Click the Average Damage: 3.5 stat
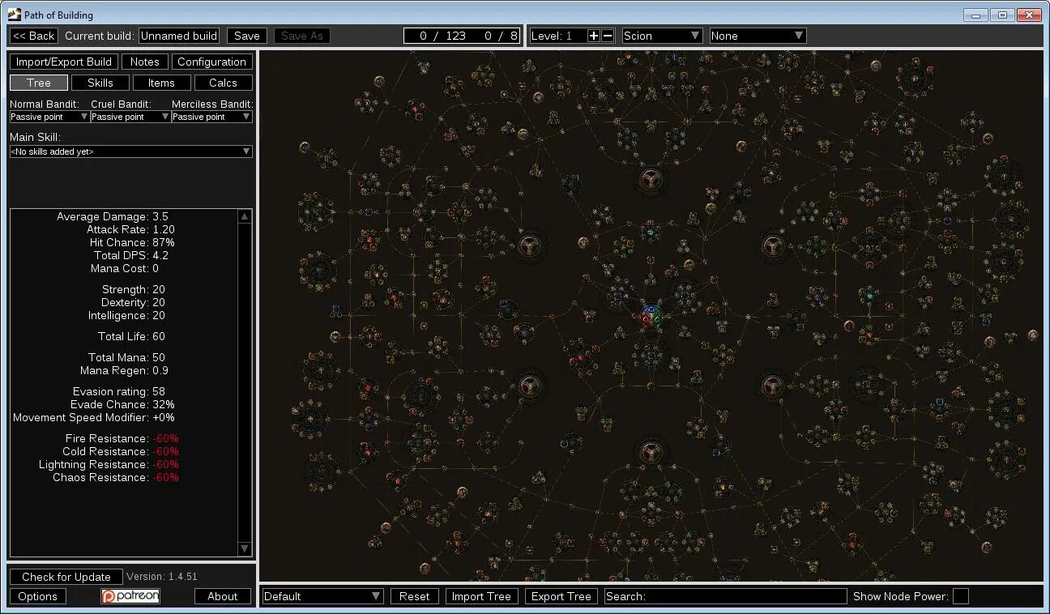The image size is (1050, 614). coord(113,216)
